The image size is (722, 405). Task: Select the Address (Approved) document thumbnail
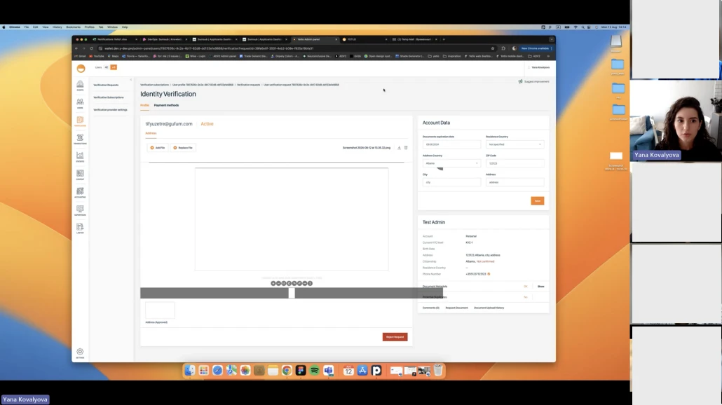160,310
